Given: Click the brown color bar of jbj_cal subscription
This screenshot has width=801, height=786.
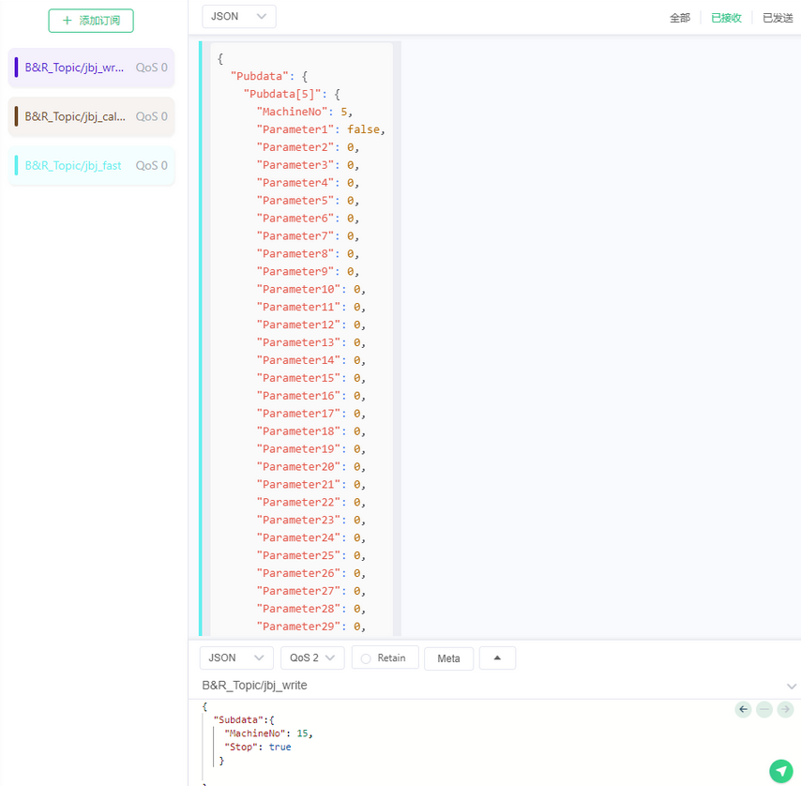Looking at the screenshot, I should coord(16,116).
